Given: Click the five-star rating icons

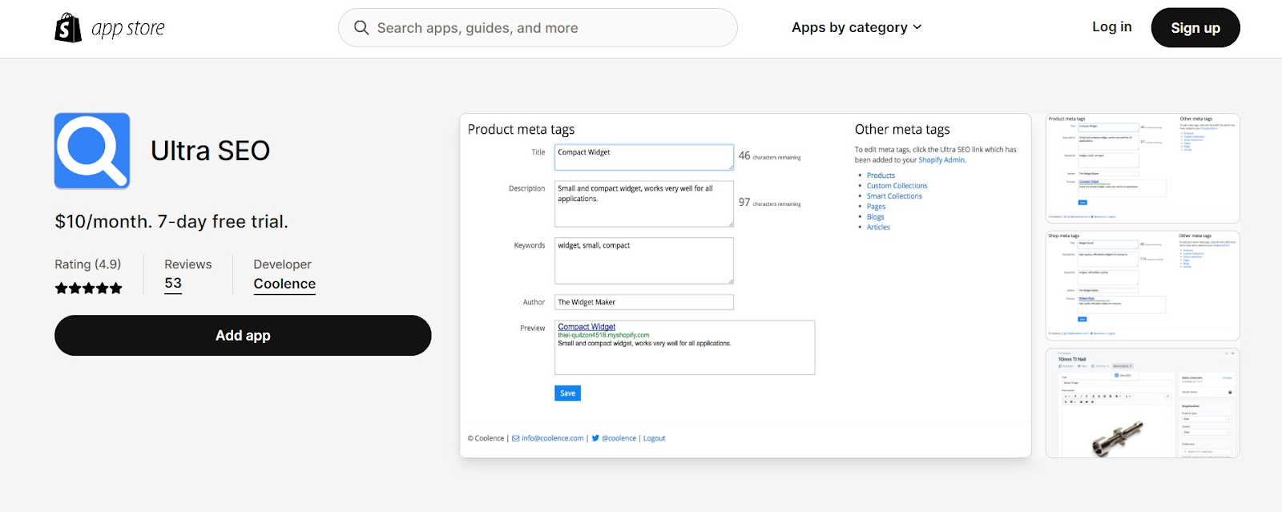Looking at the screenshot, I should [88, 288].
